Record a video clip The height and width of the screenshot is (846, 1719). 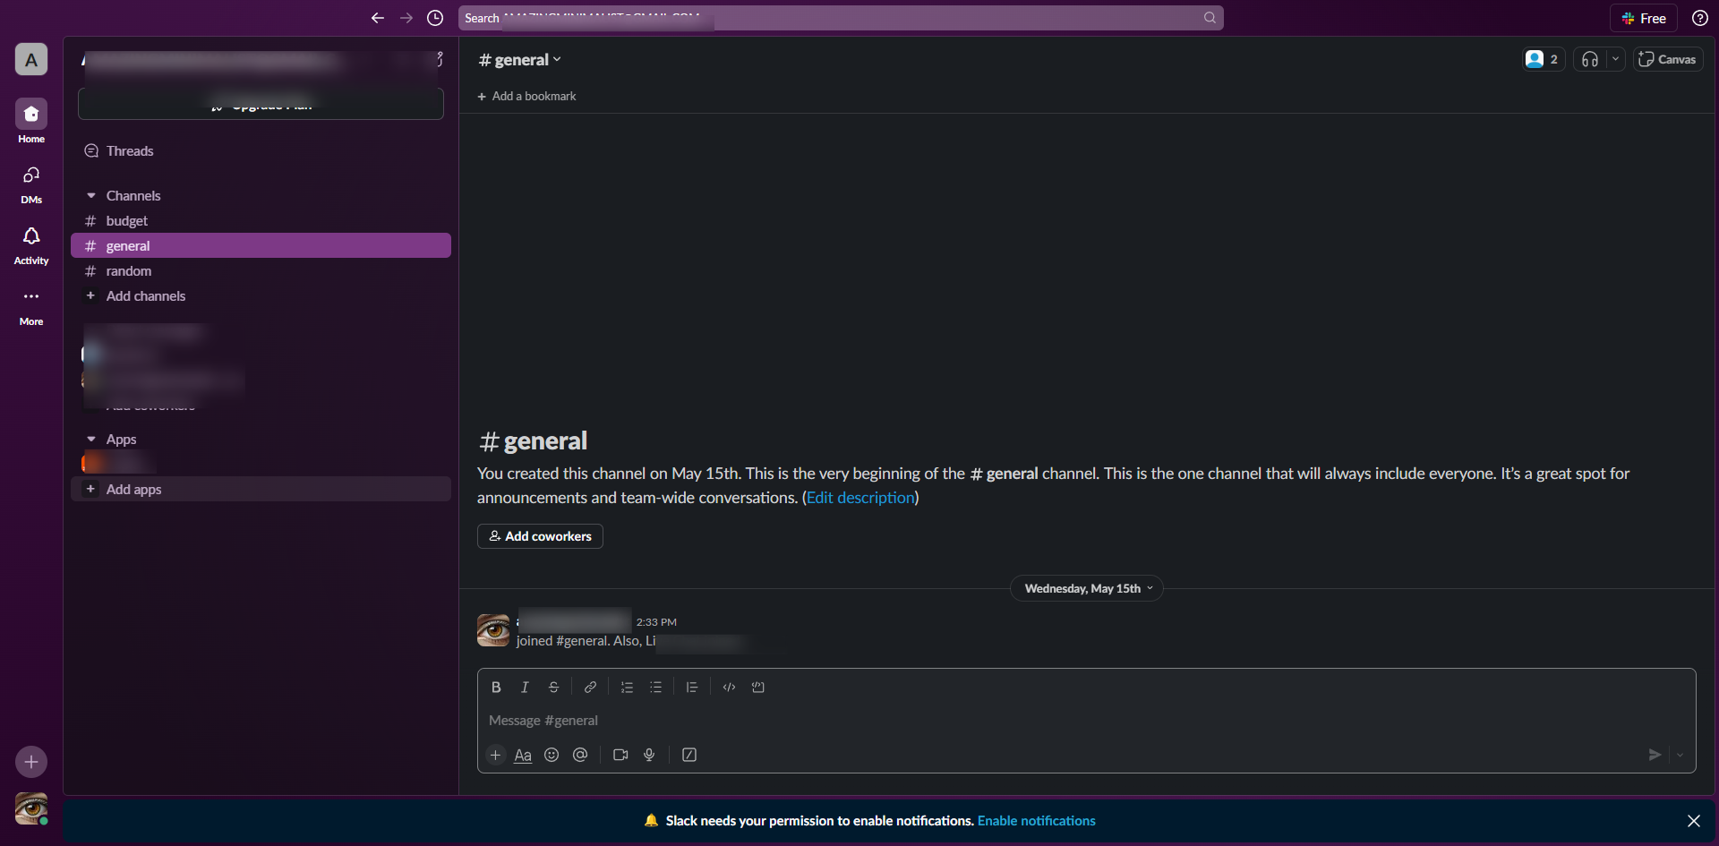click(620, 756)
